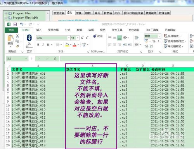Open the 宋体 font name dropdown
The image size is (194, 149).
[69, 38]
